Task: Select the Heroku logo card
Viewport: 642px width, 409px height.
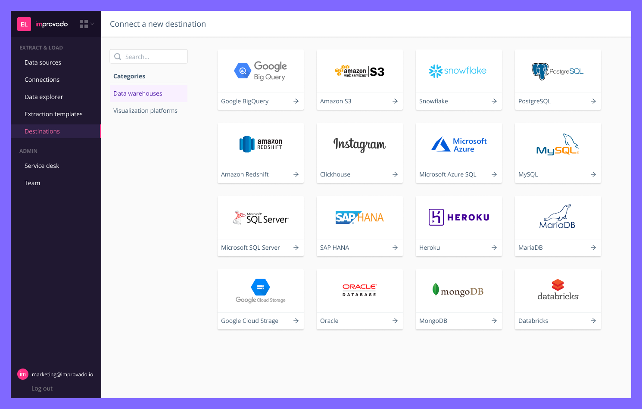Action: click(x=458, y=217)
